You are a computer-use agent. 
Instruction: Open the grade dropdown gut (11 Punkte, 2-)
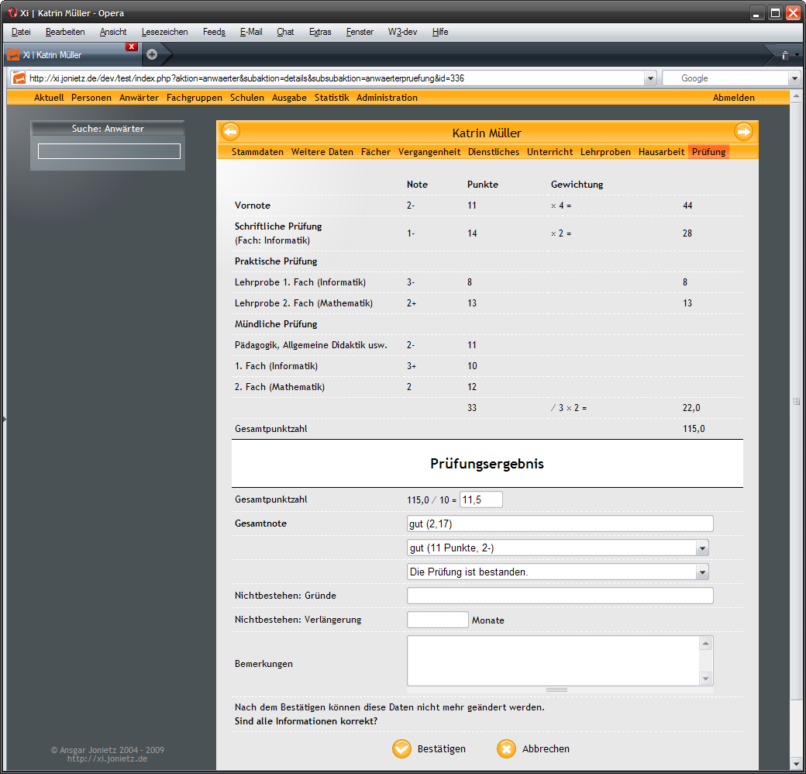[x=702, y=548]
